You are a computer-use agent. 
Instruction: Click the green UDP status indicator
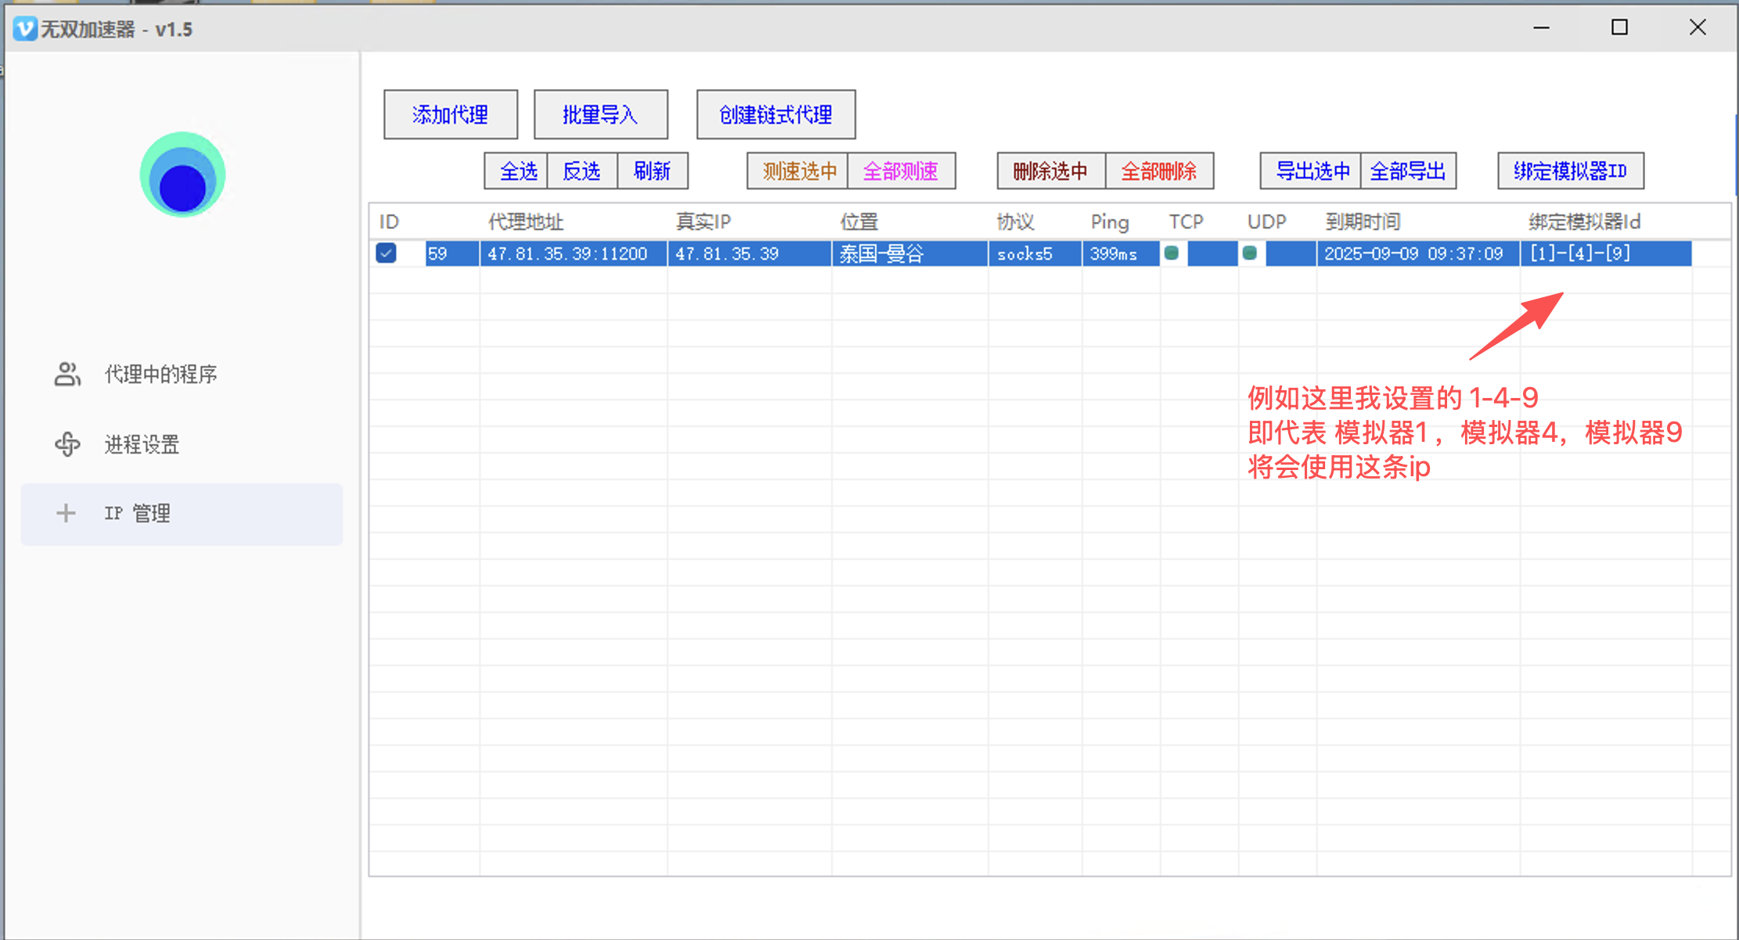tap(1250, 253)
